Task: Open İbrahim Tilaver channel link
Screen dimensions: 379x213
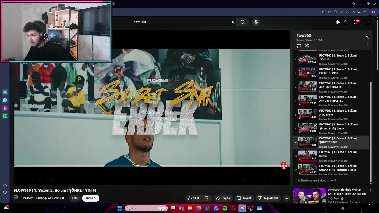Action: [33, 198]
